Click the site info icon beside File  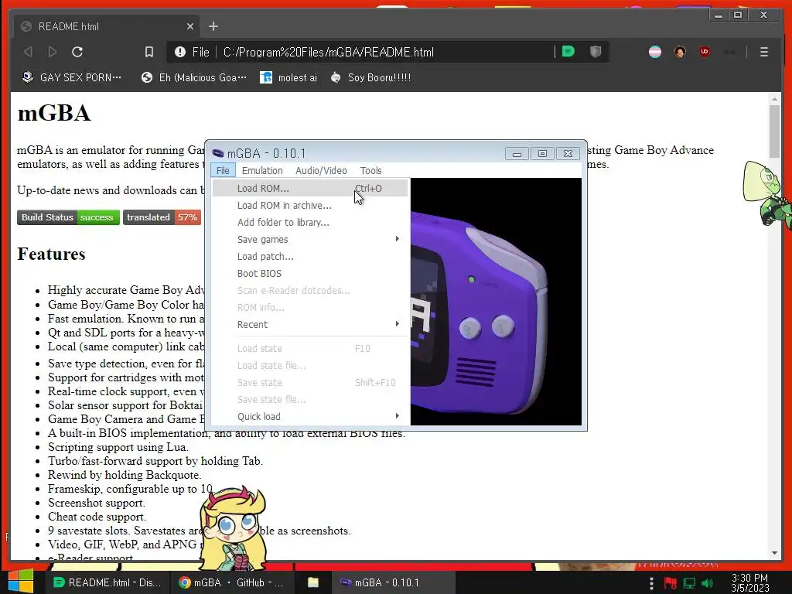(179, 52)
